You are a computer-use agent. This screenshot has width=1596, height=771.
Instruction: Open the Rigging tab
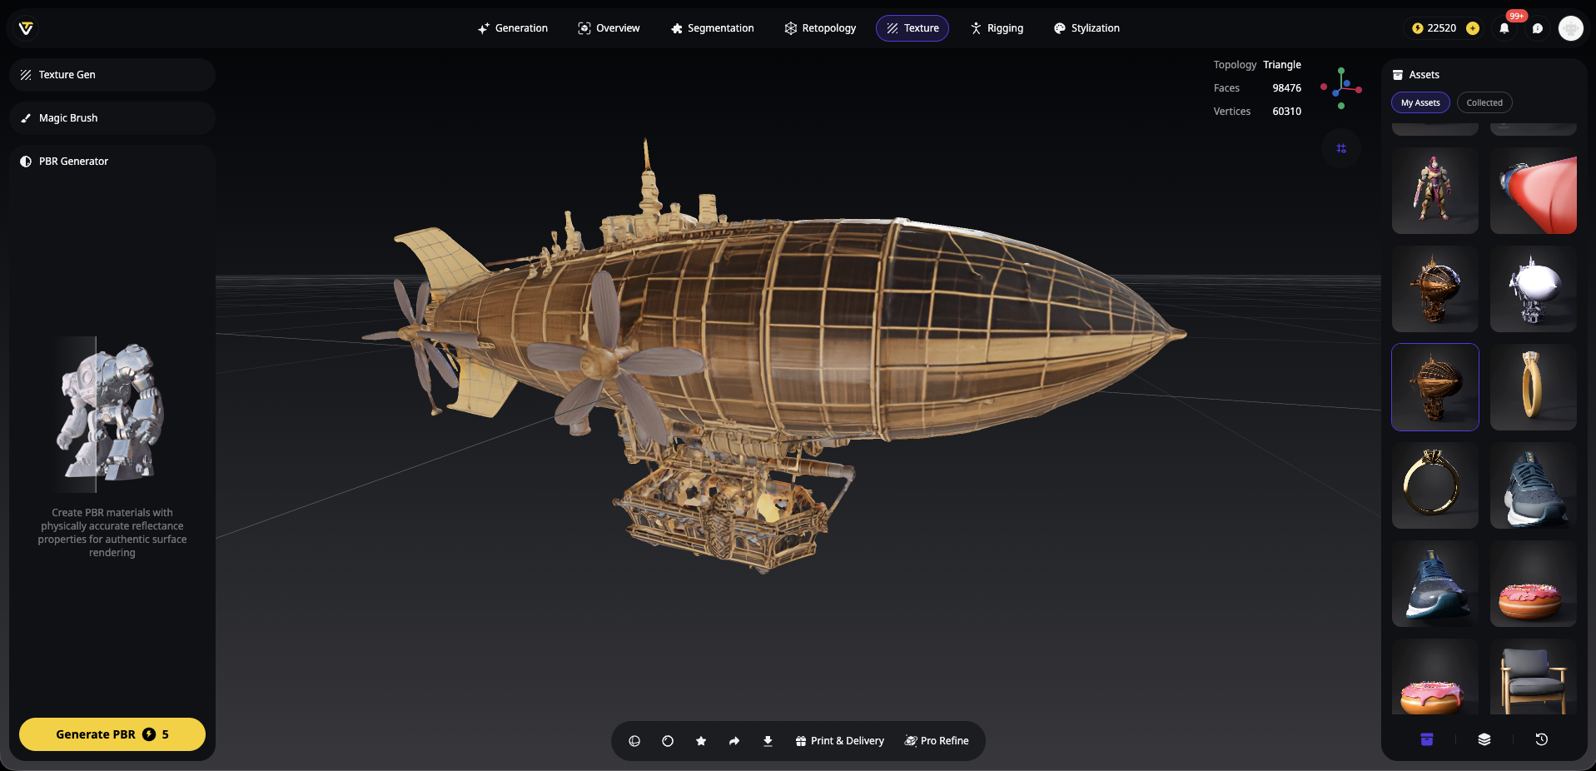997,28
